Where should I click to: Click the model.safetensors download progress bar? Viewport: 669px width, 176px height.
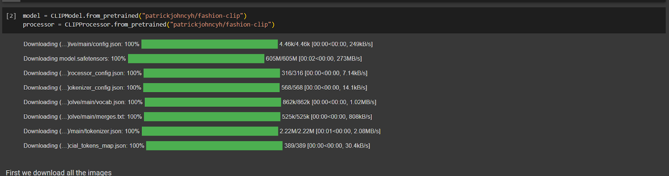pos(196,59)
